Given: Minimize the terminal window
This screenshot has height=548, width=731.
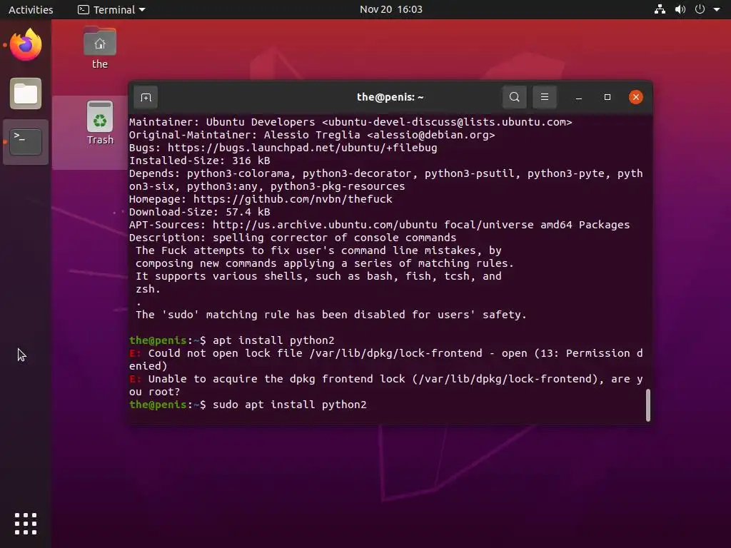Looking at the screenshot, I should point(578,97).
